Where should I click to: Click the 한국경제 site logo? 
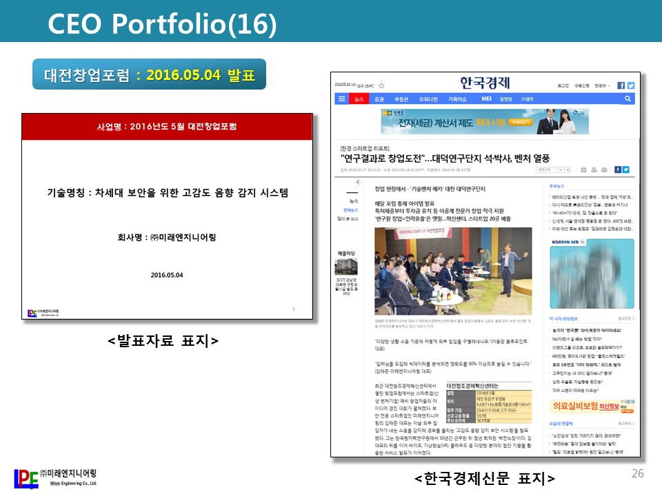click(485, 83)
